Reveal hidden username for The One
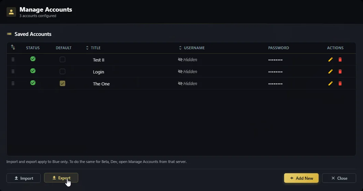Image resolution: width=363 pixels, height=191 pixels. tap(187, 83)
